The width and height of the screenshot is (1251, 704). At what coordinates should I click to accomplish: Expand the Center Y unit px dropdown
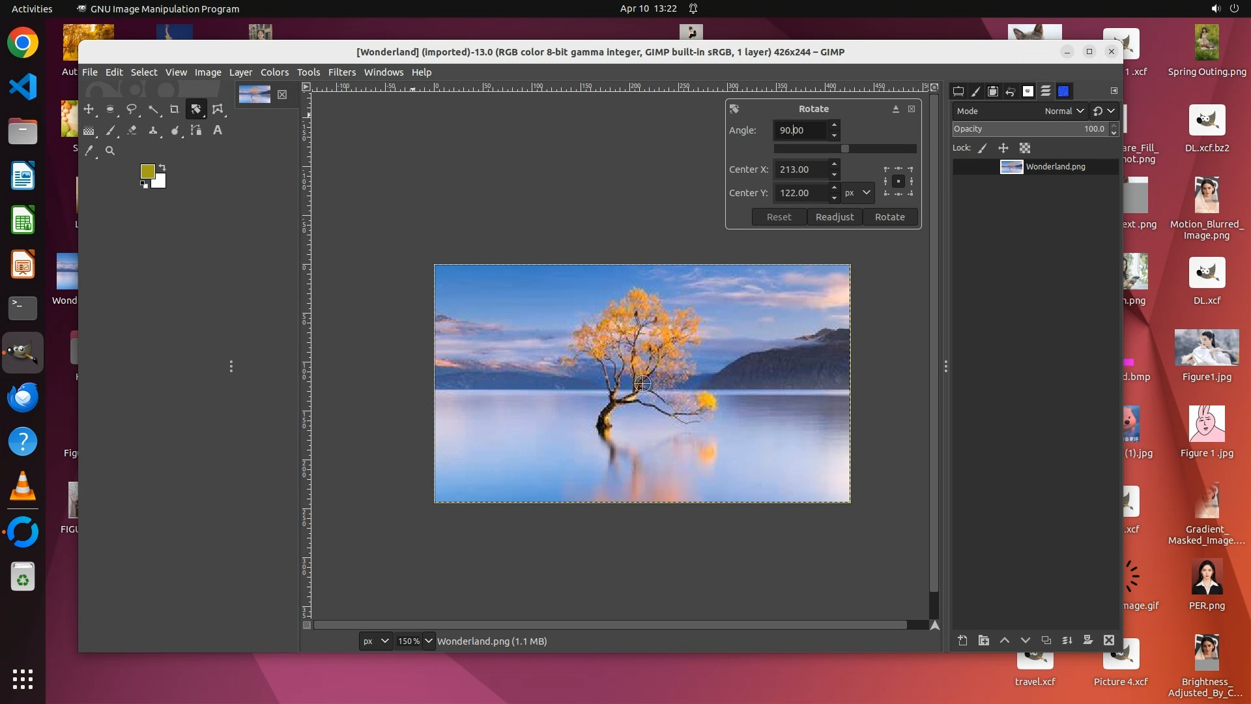(858, 193)
